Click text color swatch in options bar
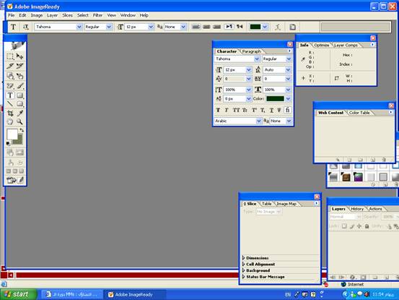This screenshot has height=300, width=399. click(255, 27)
